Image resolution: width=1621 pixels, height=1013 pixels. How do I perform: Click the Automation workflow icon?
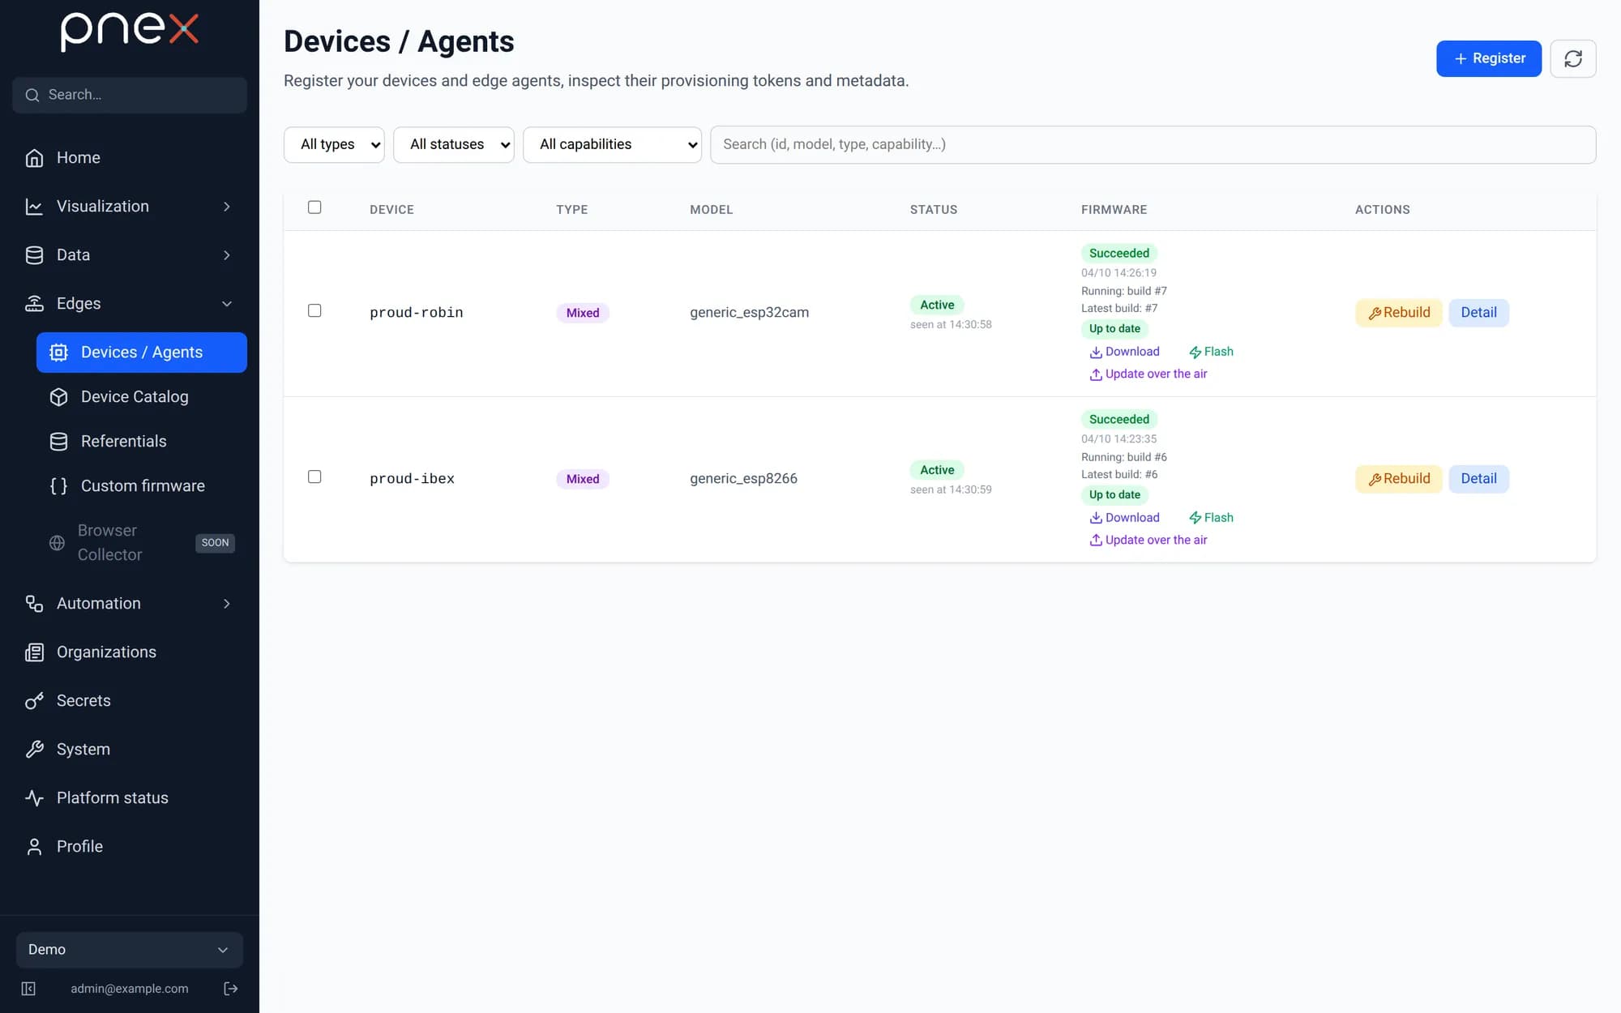click(x=34, y=604)
